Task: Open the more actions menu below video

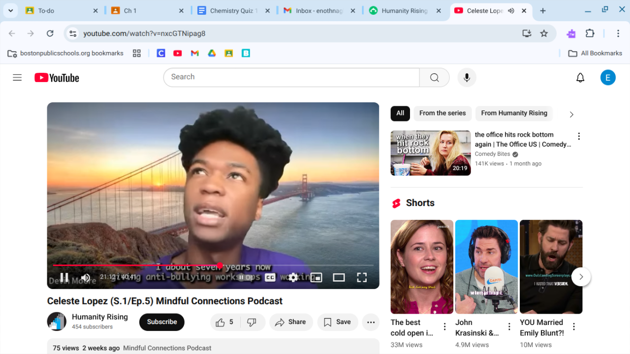Action: point(371,322)
